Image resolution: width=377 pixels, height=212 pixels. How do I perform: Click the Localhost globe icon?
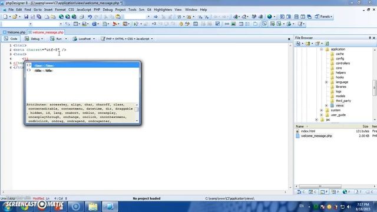[75, 39]
